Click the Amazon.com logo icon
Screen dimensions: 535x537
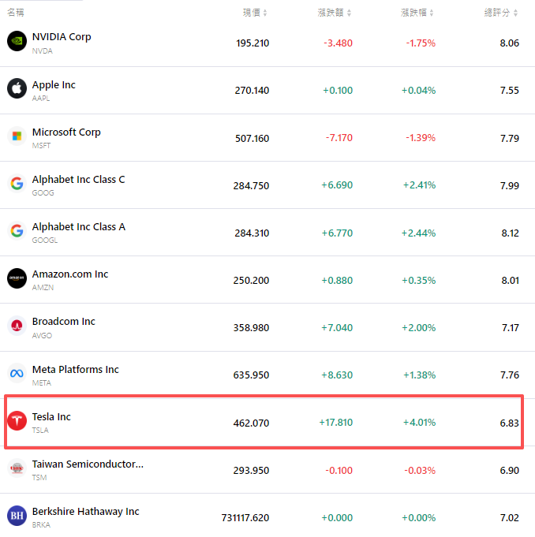pyautogui.click(x=17, y=278)
